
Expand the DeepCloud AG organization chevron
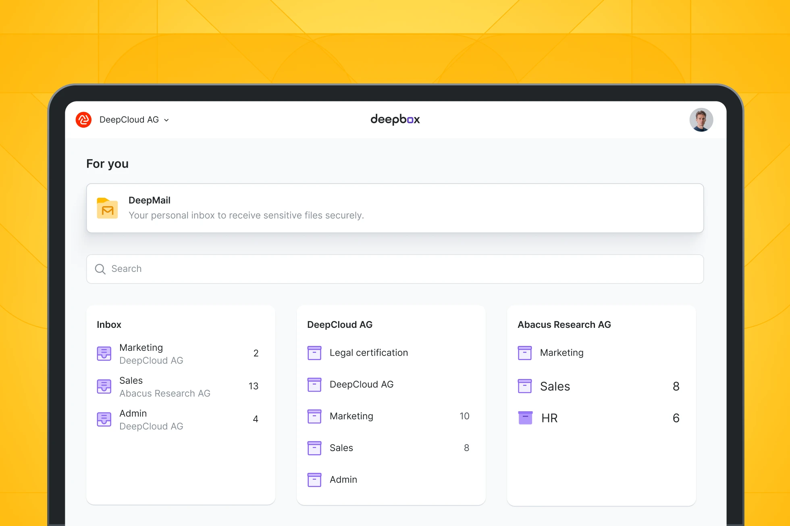coord(166,120)
